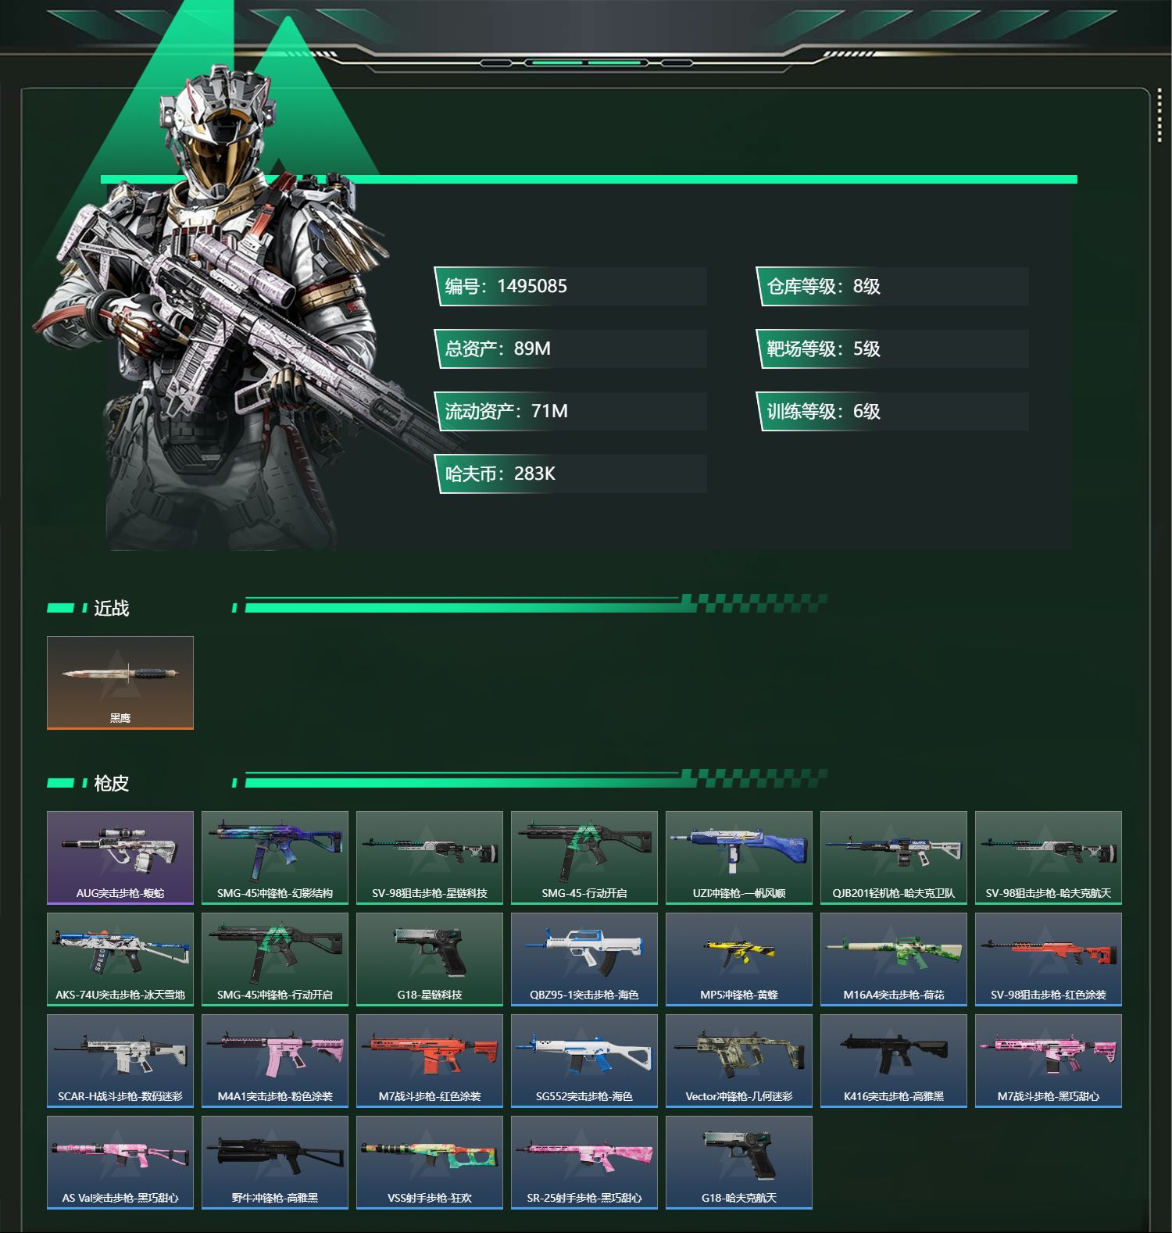Select the SCAR-H战斗步枪-数码迷彩 skin
This screenshot has width=1172, height=1233.
[120, 1061]
